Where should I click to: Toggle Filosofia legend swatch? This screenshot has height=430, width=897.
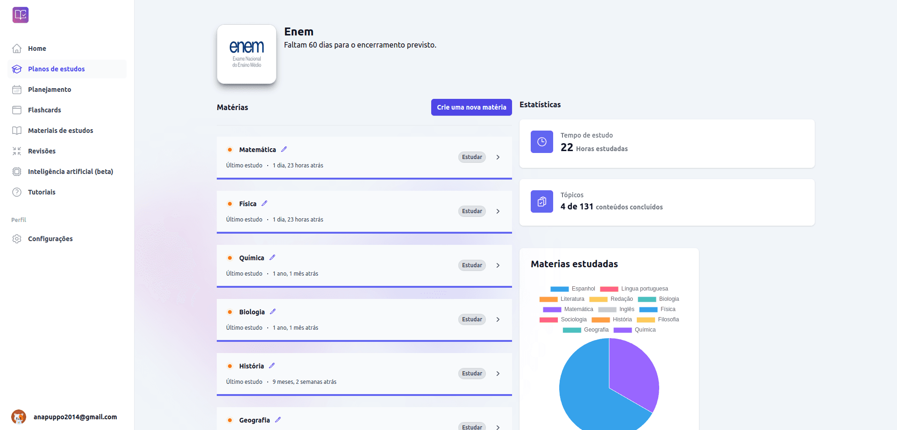coord(646,320)
